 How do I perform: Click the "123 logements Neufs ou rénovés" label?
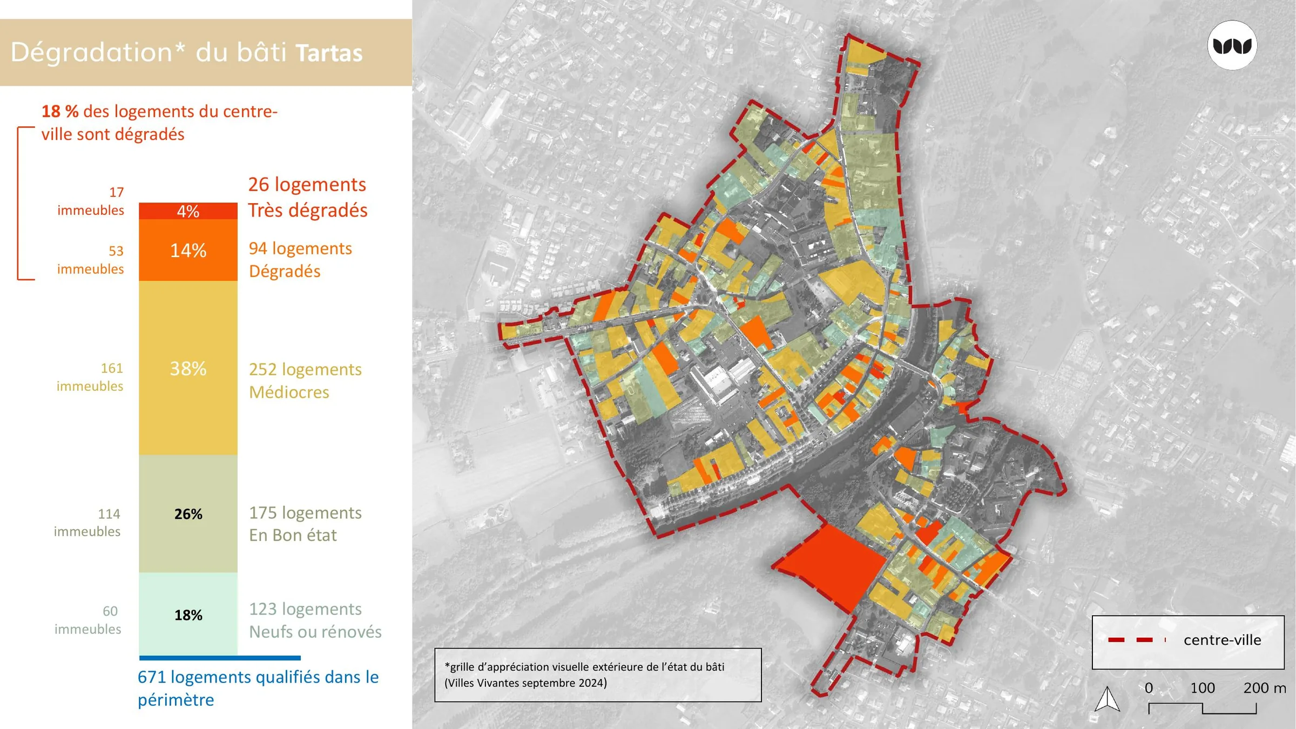[315, 620]
